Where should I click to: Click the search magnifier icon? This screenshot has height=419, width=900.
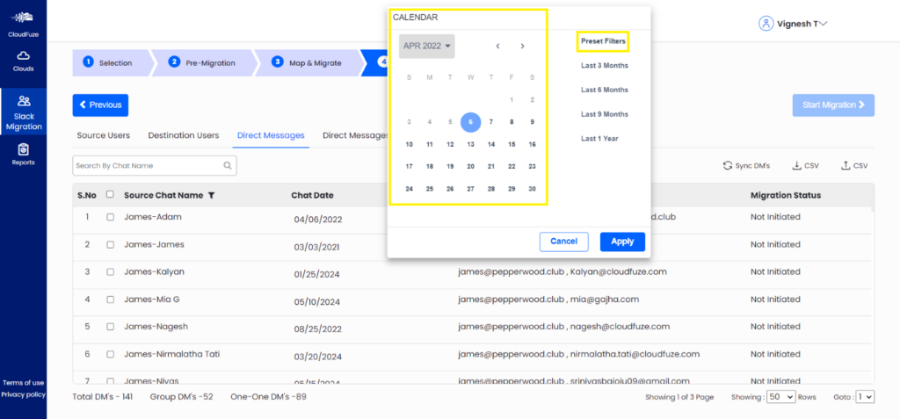point(228,165)
